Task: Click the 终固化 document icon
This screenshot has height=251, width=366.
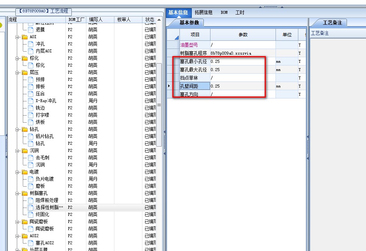Action: pos(31,215)
